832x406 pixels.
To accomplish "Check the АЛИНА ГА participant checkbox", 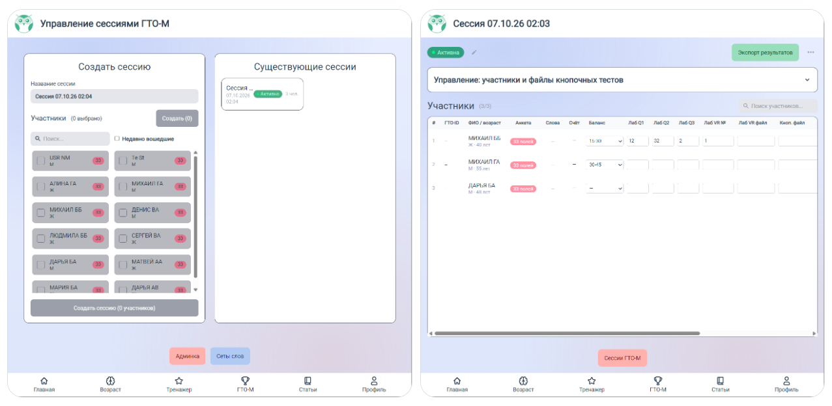I will 41,187.
